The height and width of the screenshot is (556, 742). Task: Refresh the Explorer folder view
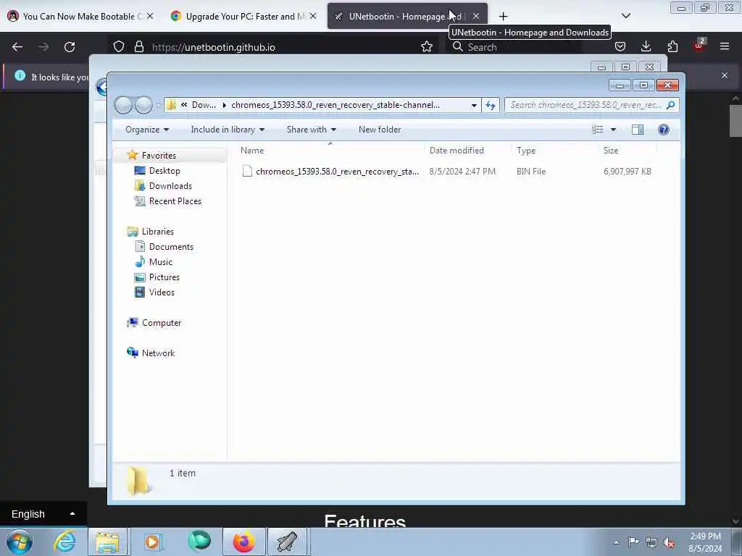491,105
